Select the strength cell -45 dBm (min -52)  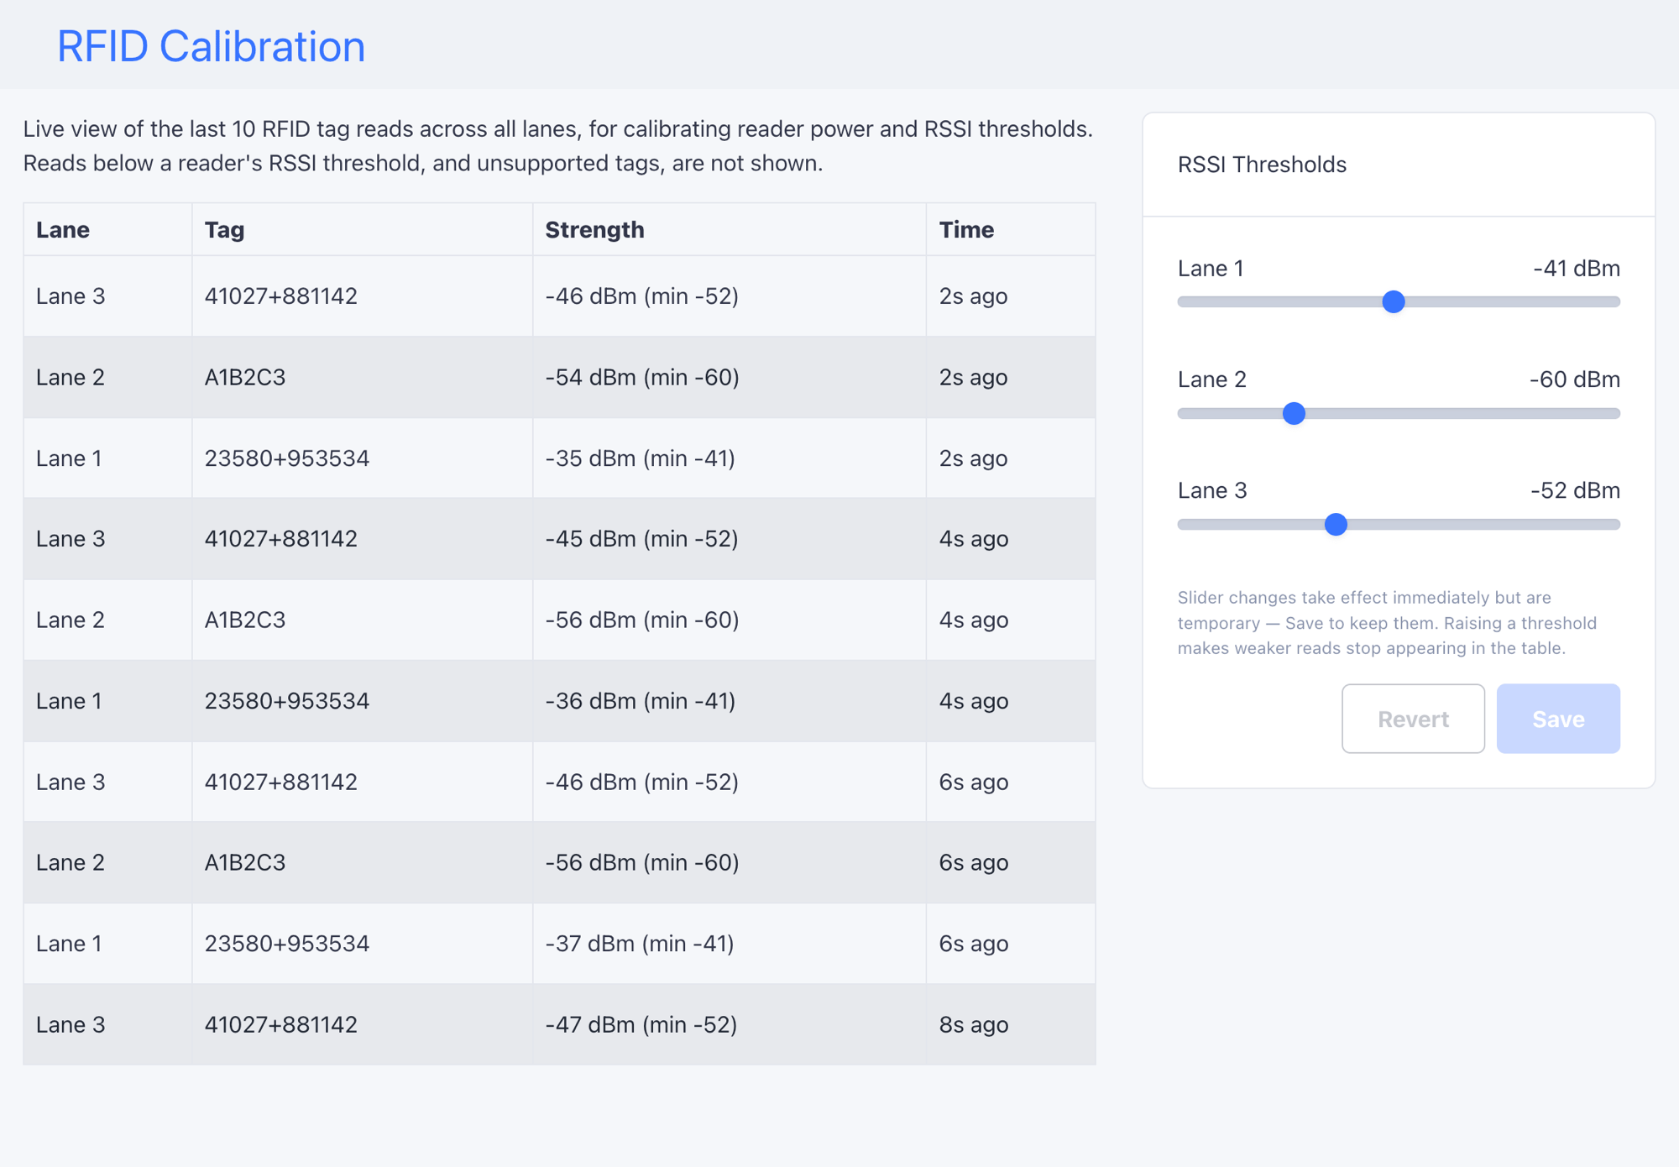(730, 539)
